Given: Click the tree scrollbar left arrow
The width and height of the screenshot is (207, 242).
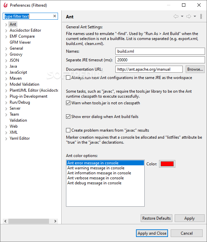Looking at the screenshot, I should [x=5, y=221].
